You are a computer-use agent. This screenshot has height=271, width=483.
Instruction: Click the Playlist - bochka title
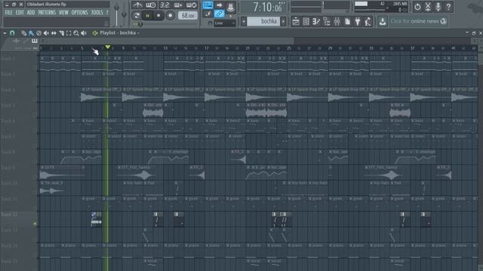(118, 32)
